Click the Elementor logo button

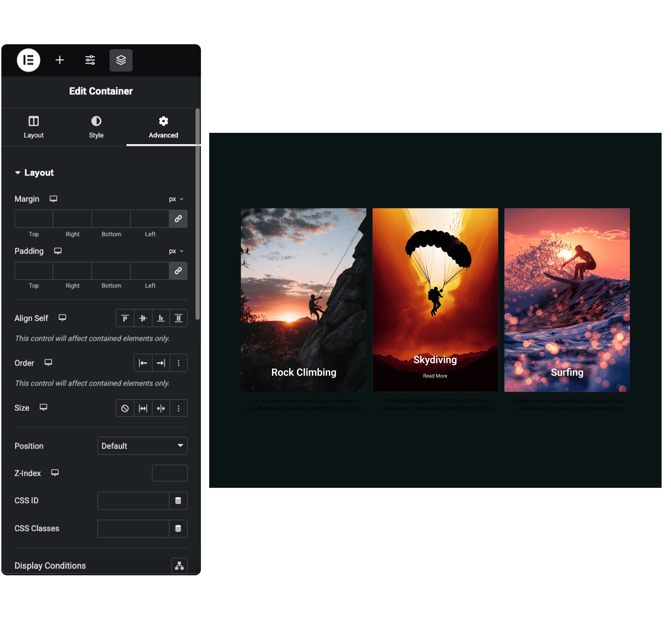click(x=28, y=60)
